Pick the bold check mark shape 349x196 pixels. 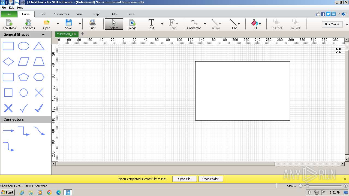click(x=39, y=108)
